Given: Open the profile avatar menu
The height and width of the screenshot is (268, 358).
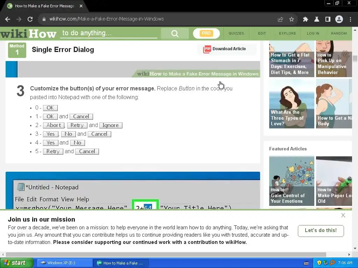Looking at the screenshot, I should pos(339,20).
